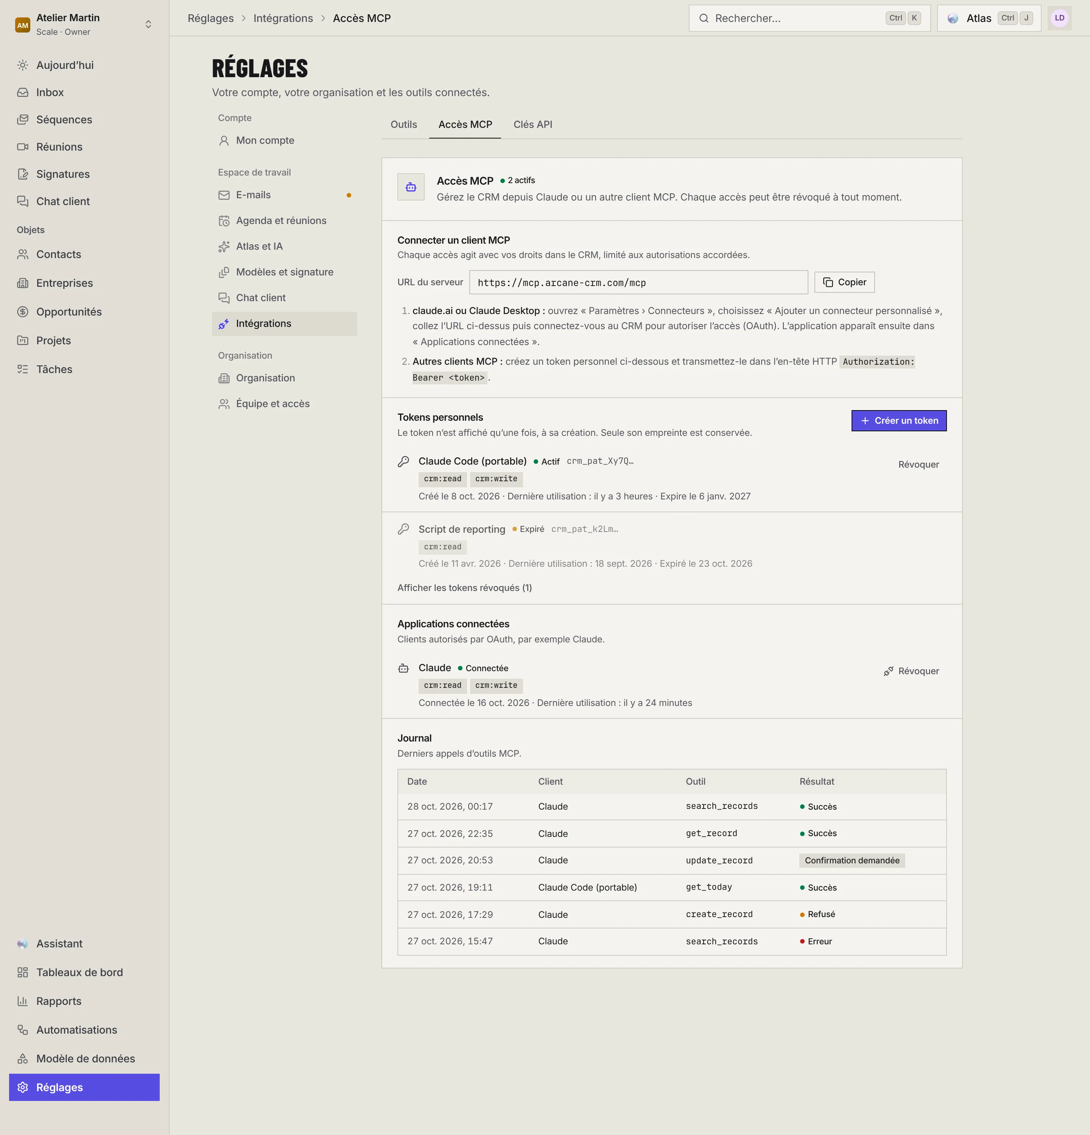The height and width of the screenshot is (1135, 1090).
Task: Click the create_record Refusé journal row
Action: [672, 914]
